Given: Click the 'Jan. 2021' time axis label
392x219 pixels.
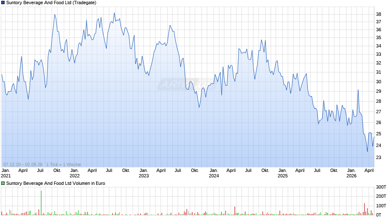Looking at the screenshot, I should click(x=6, y=173).
